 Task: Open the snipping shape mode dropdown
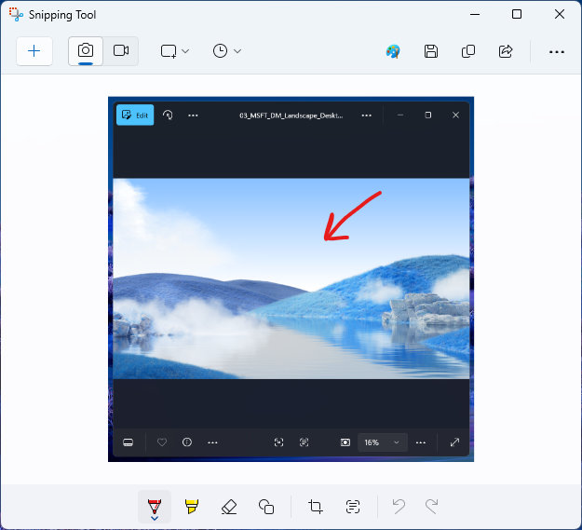174,51
